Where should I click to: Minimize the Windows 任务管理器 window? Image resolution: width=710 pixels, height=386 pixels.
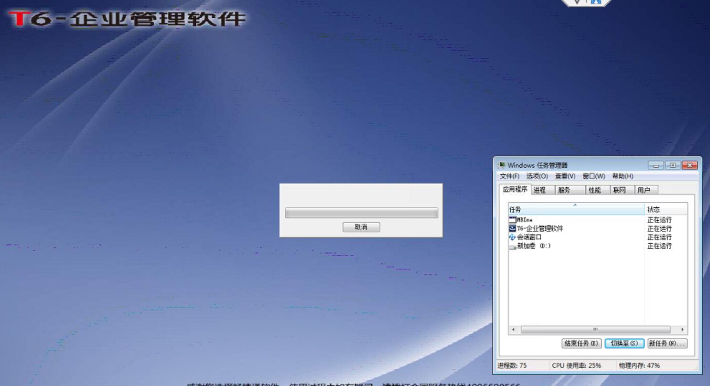[x=656, y=165]
